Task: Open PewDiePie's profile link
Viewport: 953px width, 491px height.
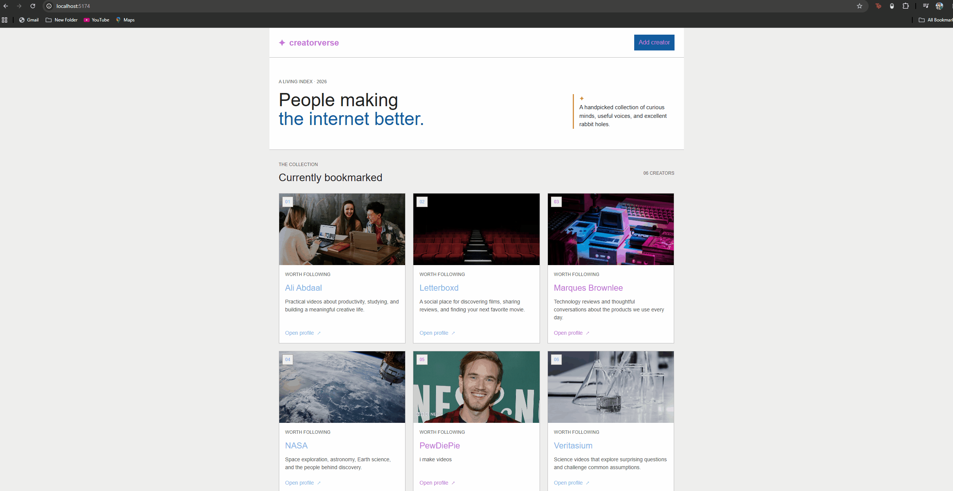Action: [x=437, y=483]
